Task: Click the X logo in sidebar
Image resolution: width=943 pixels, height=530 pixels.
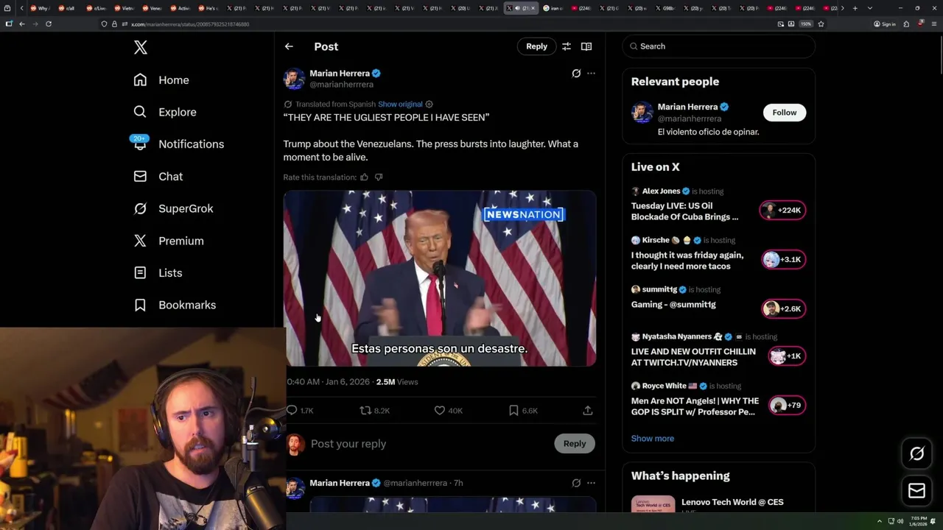Action: (141, 48)
